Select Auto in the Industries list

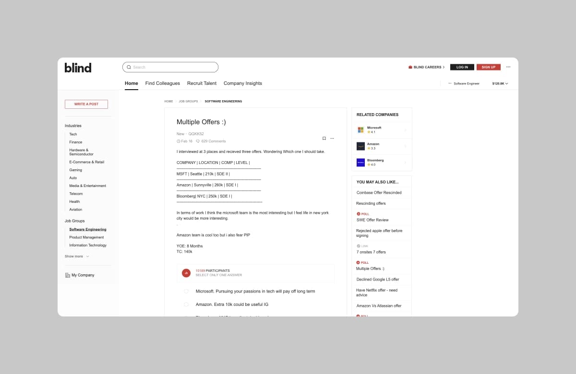[73, 178]
